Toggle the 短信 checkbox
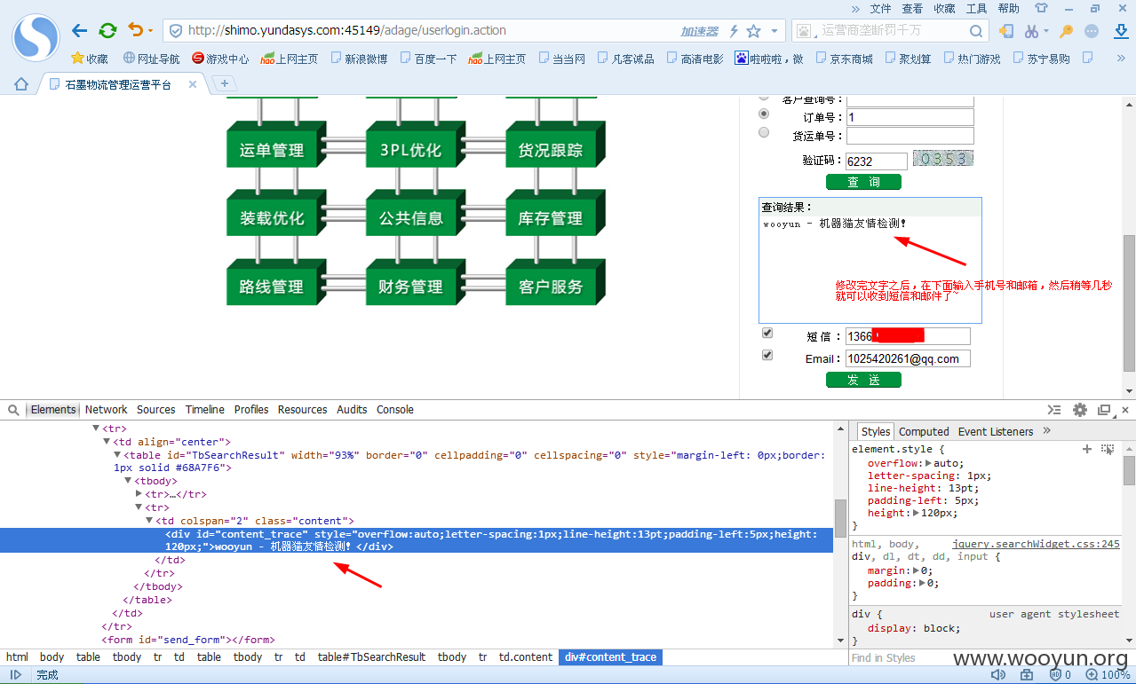Image resolution: width=1136 pixels, height=684 pixels. click(x=767, y=333)
